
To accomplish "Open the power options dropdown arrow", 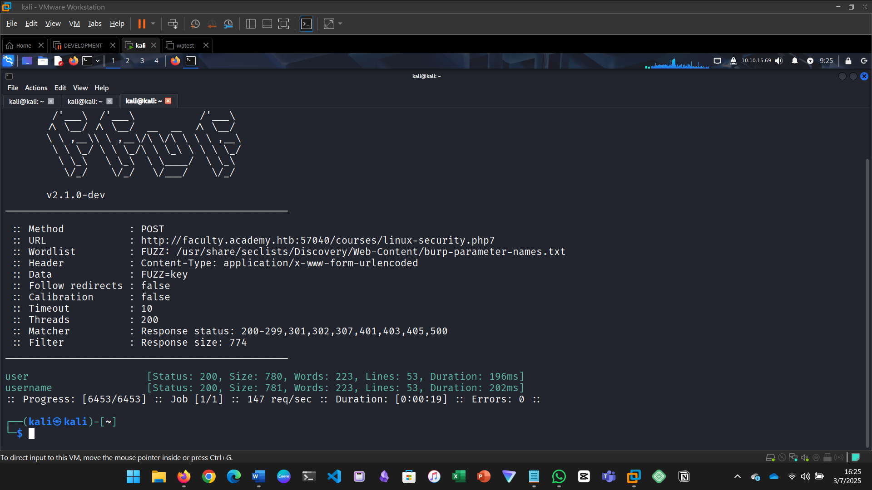I will pos(153,24).
